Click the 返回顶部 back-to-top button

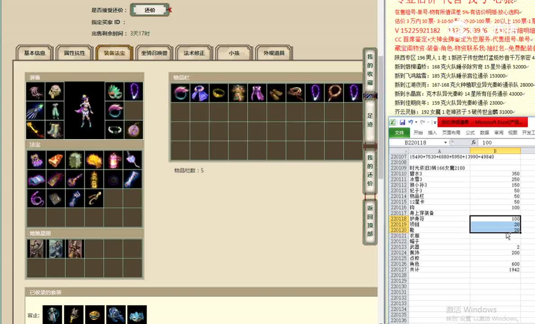[x=370, y=221]
